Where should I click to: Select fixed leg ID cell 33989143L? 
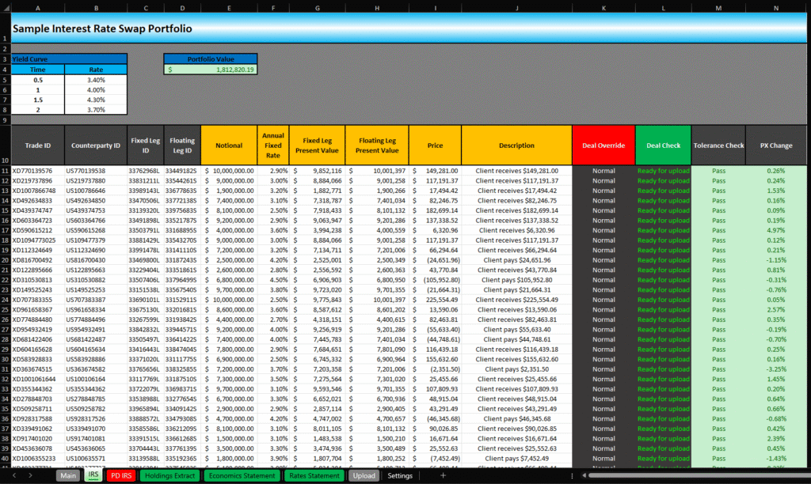(146, 191)
